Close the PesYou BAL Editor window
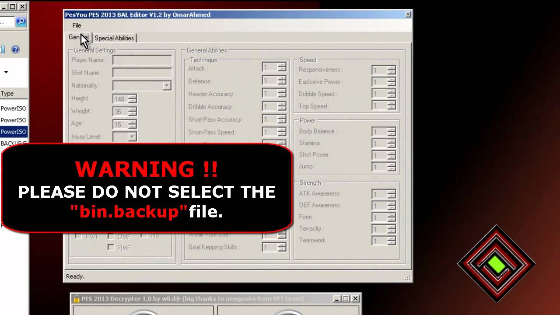 [408, 14]
